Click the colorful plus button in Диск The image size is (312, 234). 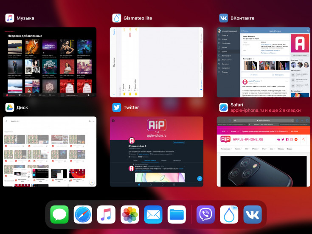[x=92, y=182]
